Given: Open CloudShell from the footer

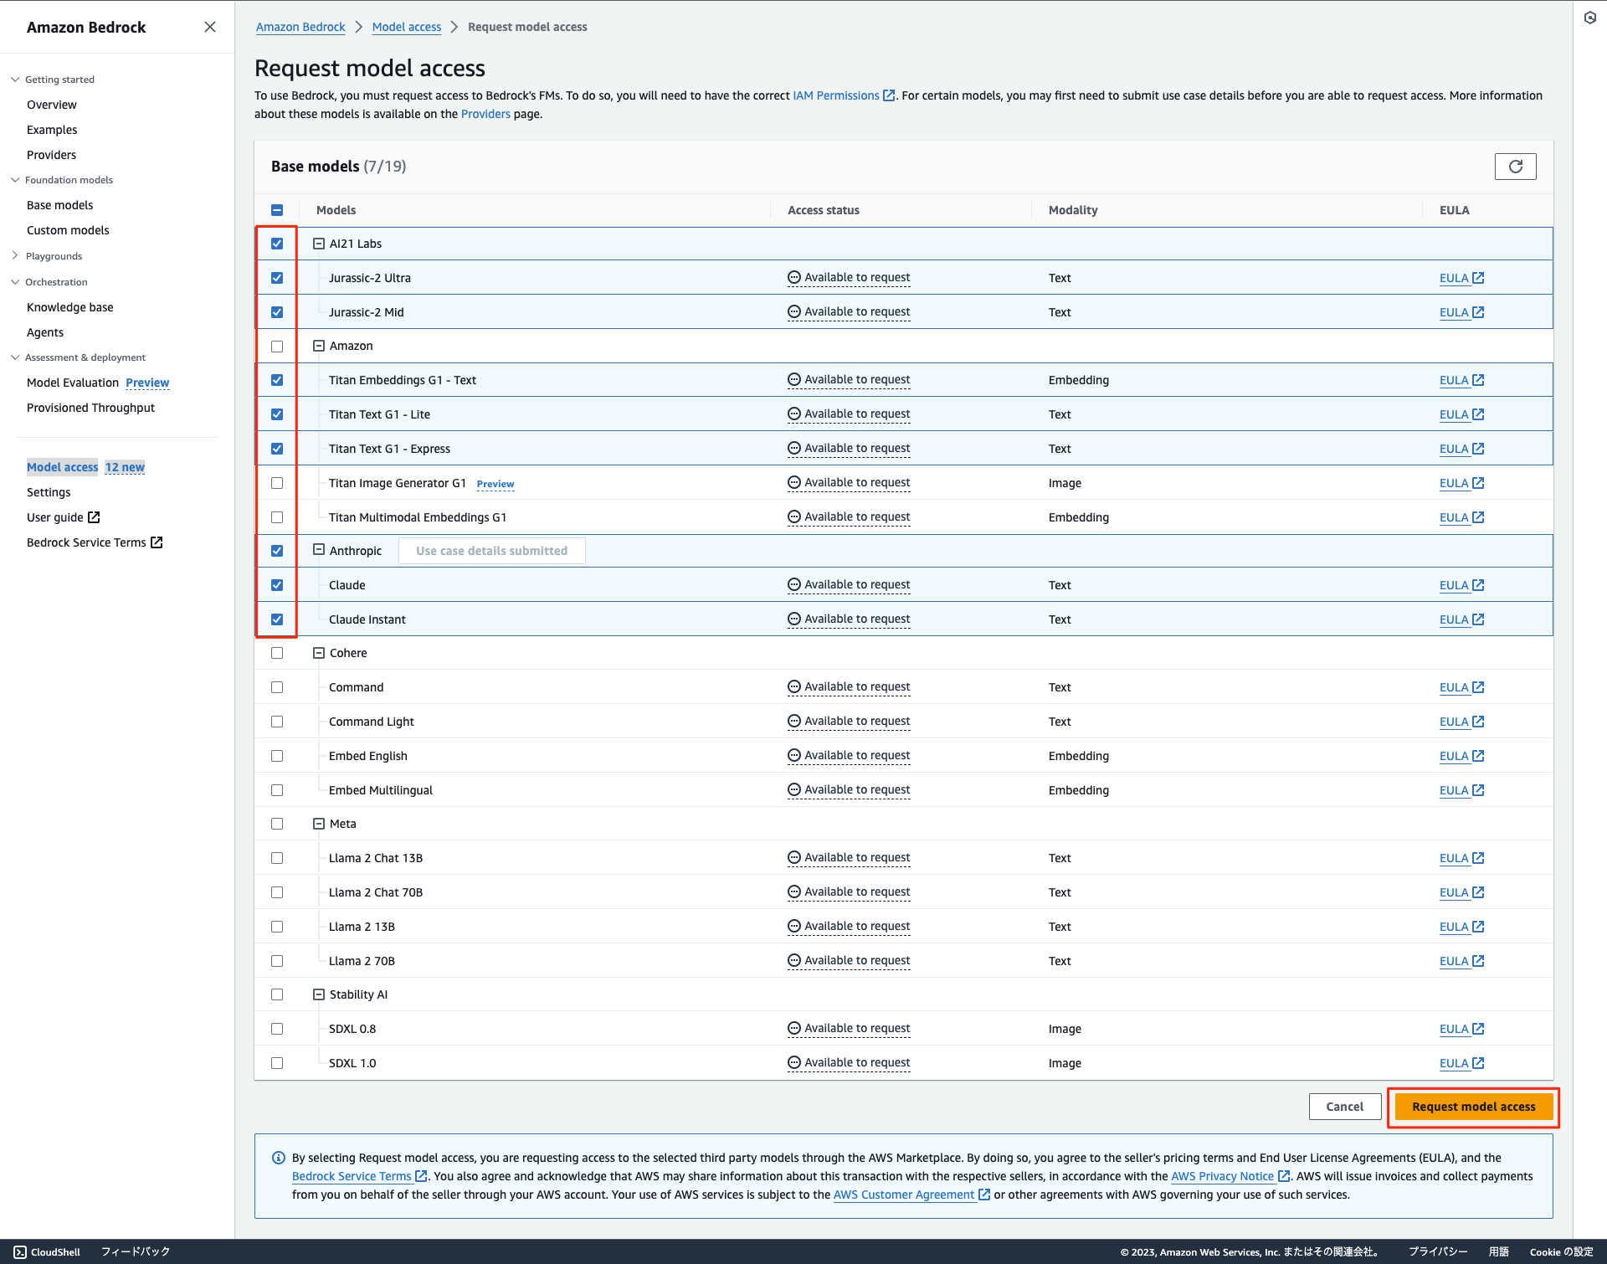Looking at the screenshot, I should pos(48,1251).
